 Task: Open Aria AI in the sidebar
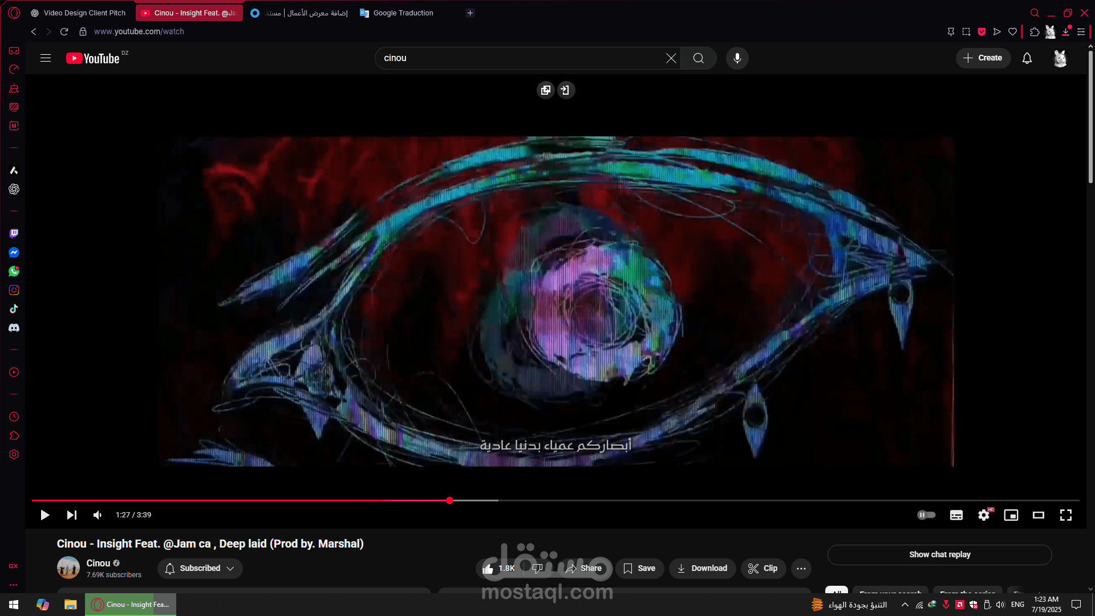click(x=14, y=170)
